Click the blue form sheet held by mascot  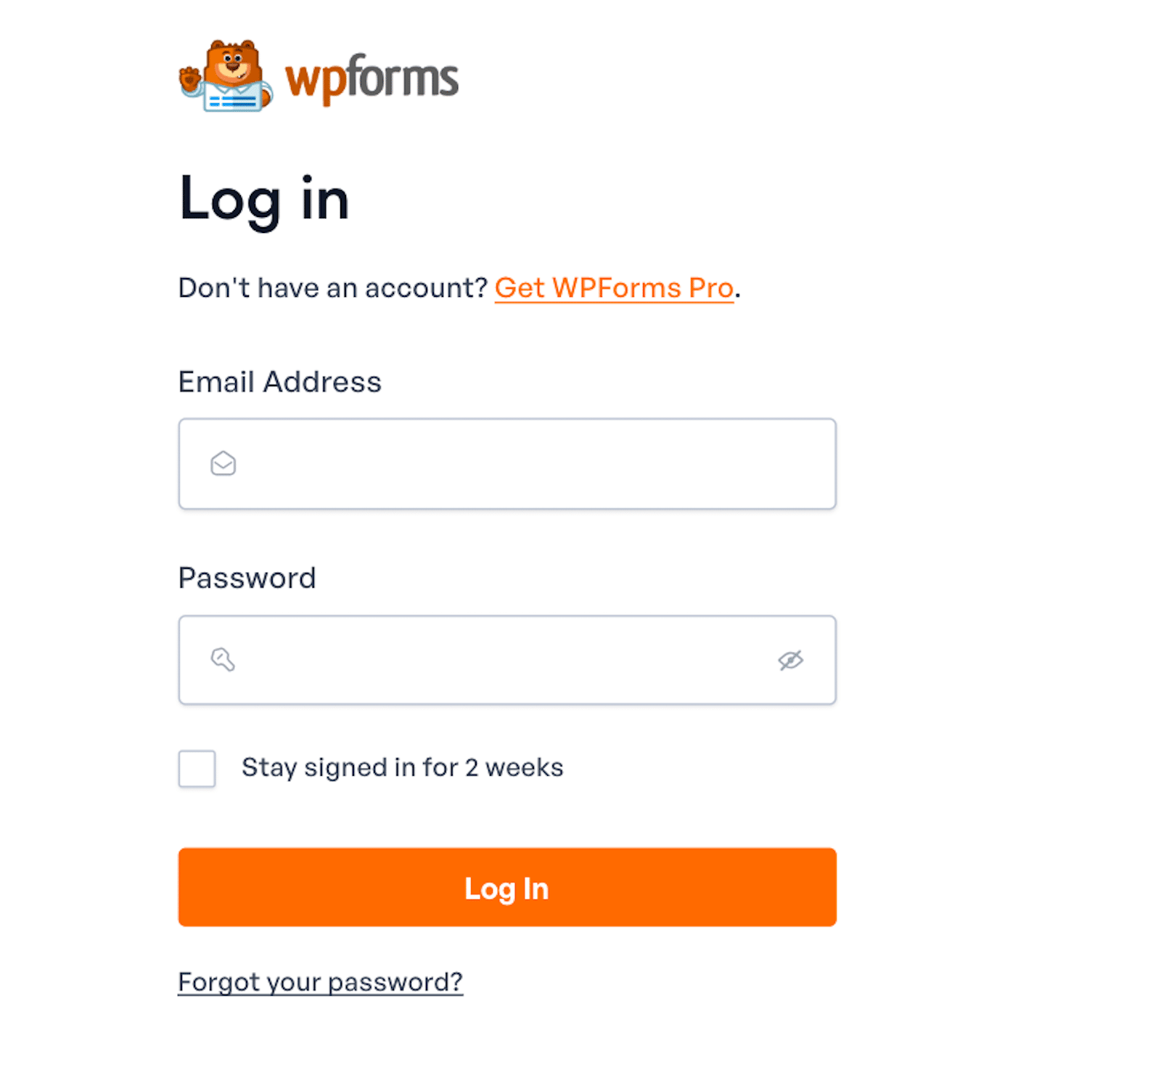[x=233, y=98]
